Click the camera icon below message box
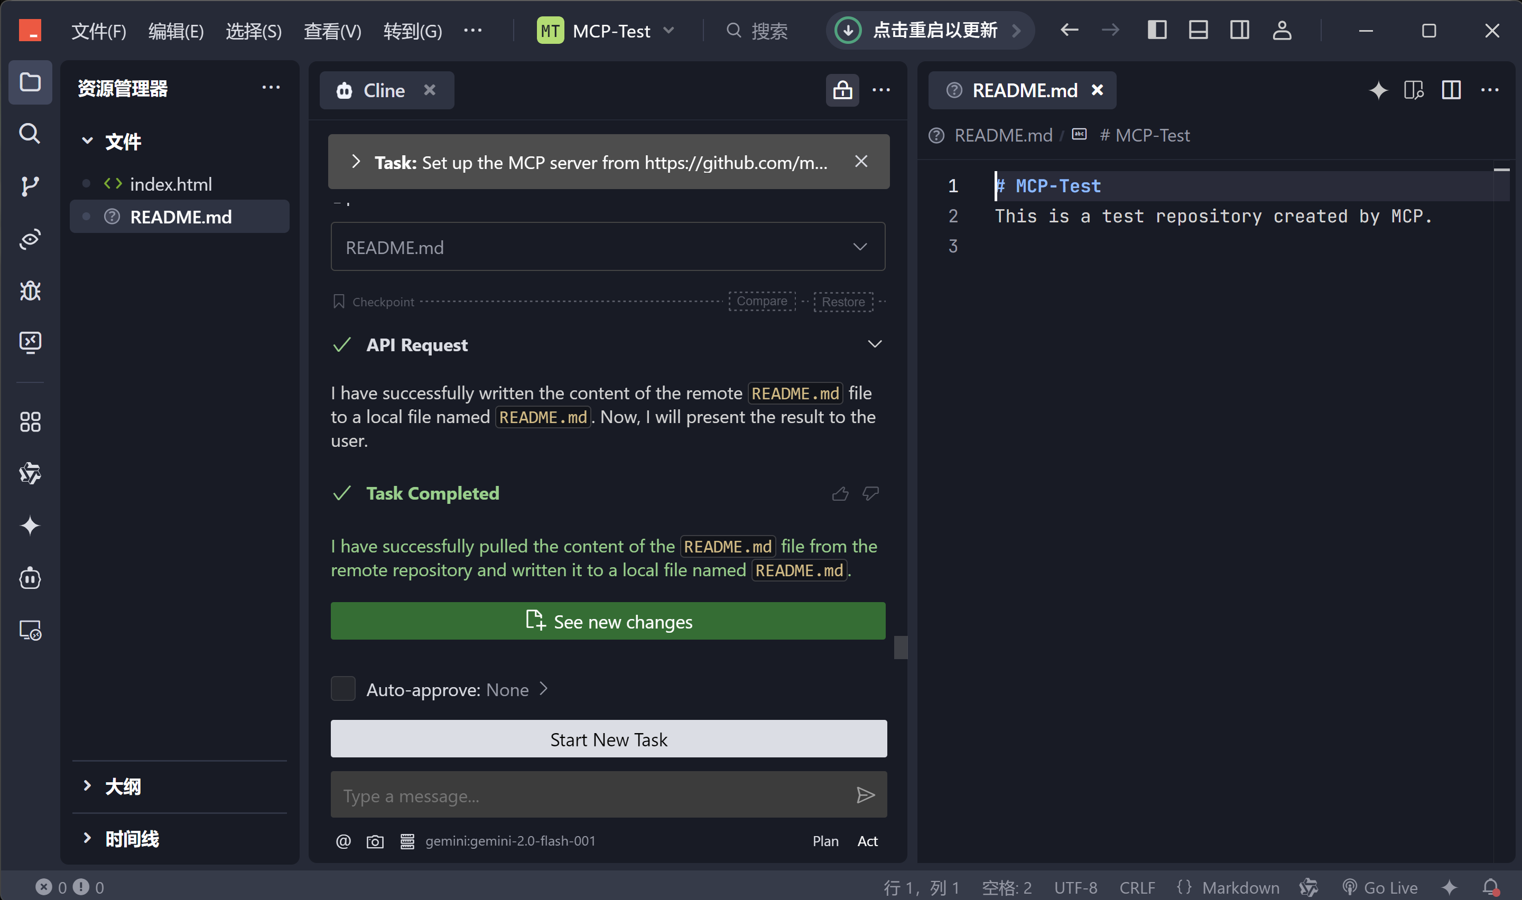The width and height of the screenshot is (1522, 900). (x=375, y=841)
